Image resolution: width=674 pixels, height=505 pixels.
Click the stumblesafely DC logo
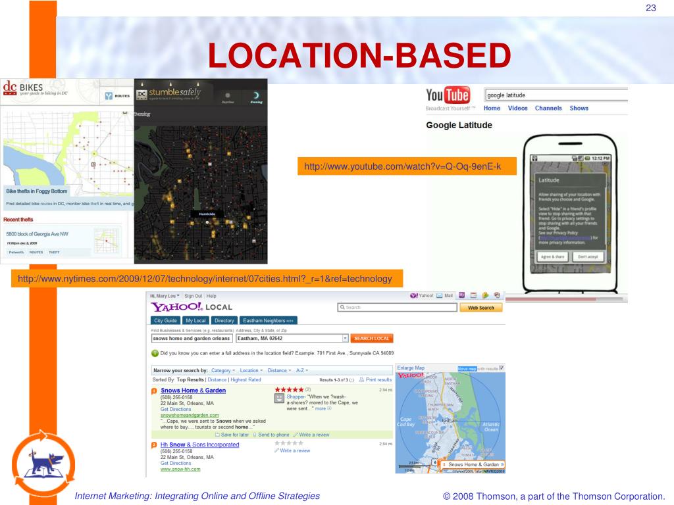click(168, 93)
